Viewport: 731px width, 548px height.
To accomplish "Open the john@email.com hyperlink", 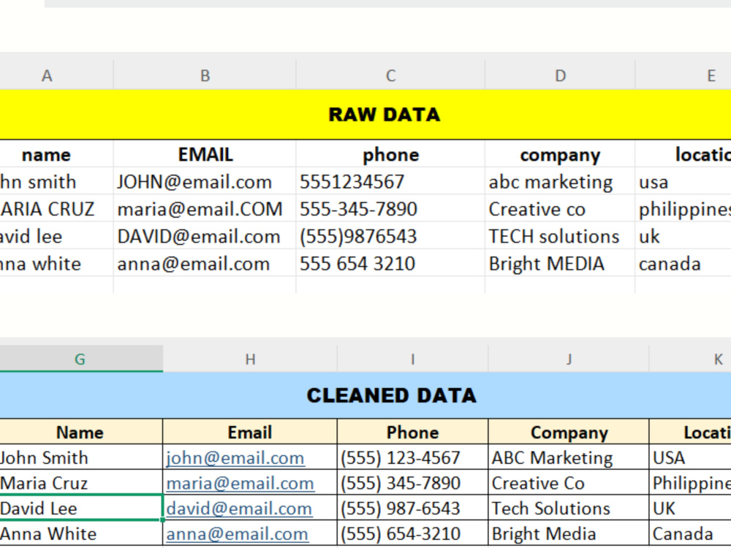I will (x=235, y=458).
